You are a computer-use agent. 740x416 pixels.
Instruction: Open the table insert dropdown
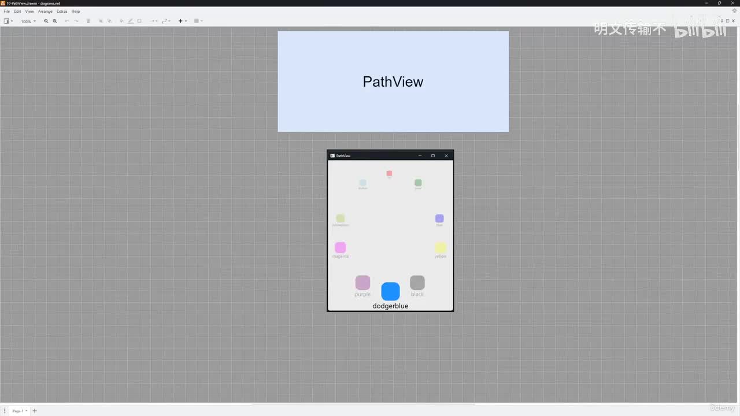pyautogui.click(x=198, y=21)
